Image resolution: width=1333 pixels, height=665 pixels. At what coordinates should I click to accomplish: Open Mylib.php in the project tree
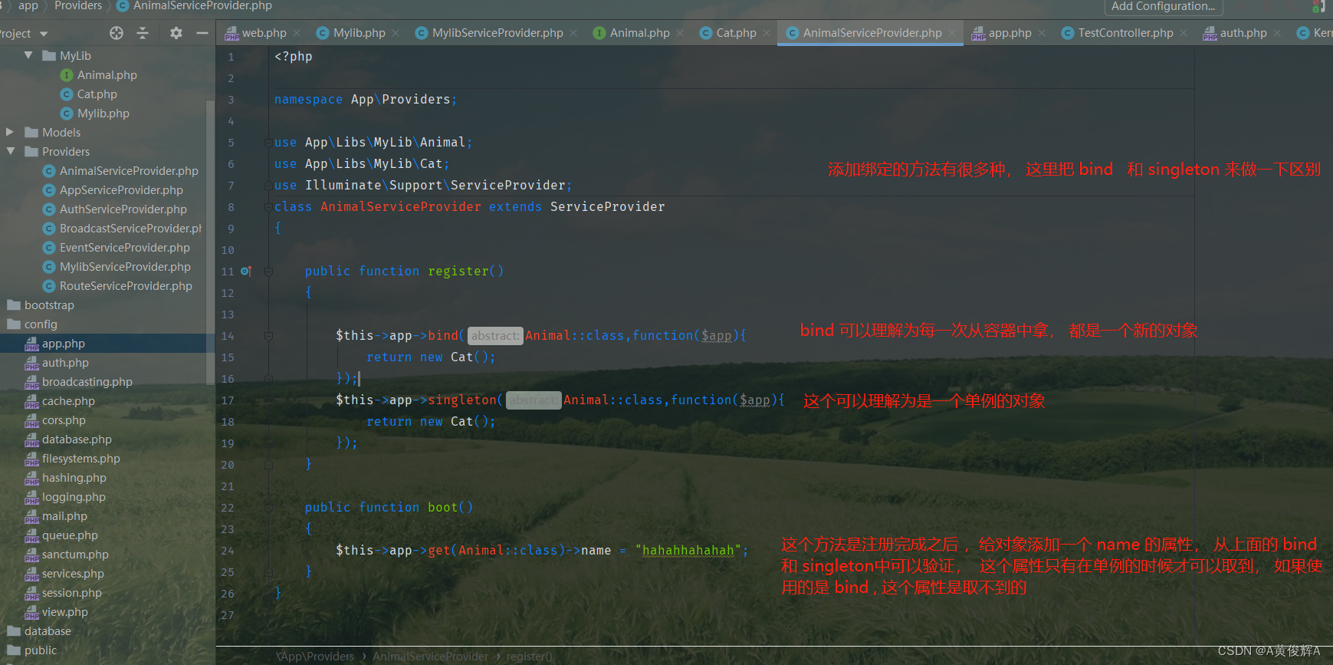[x=103, y=114]
